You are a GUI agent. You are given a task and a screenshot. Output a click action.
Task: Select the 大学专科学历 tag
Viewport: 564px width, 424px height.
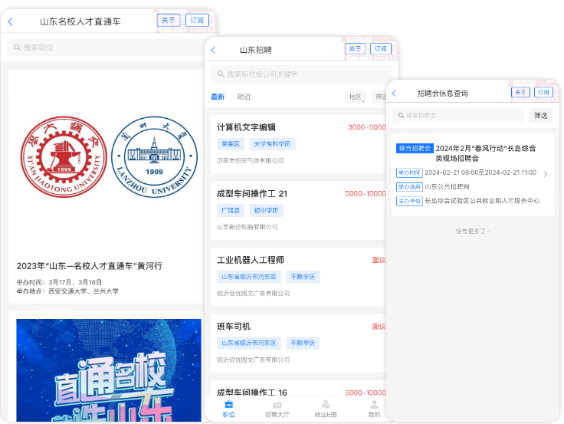point(272,144)
